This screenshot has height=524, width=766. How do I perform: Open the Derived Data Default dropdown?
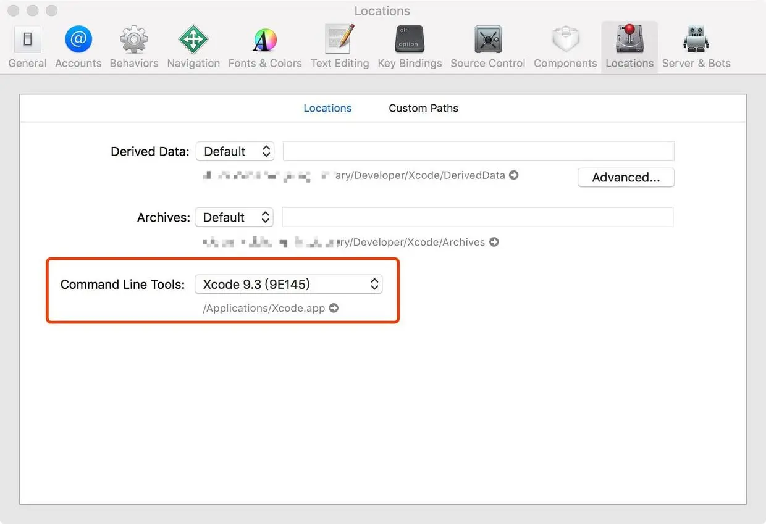(x=235, y=151)
